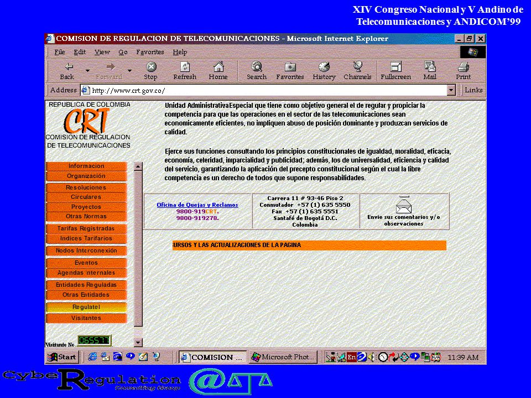Open the Favorites toolbar folder icon
531x398 pixels.
(290, 67)
